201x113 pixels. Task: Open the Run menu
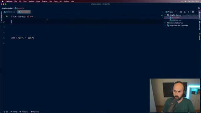pyautogui.click(x=51, y=1)
